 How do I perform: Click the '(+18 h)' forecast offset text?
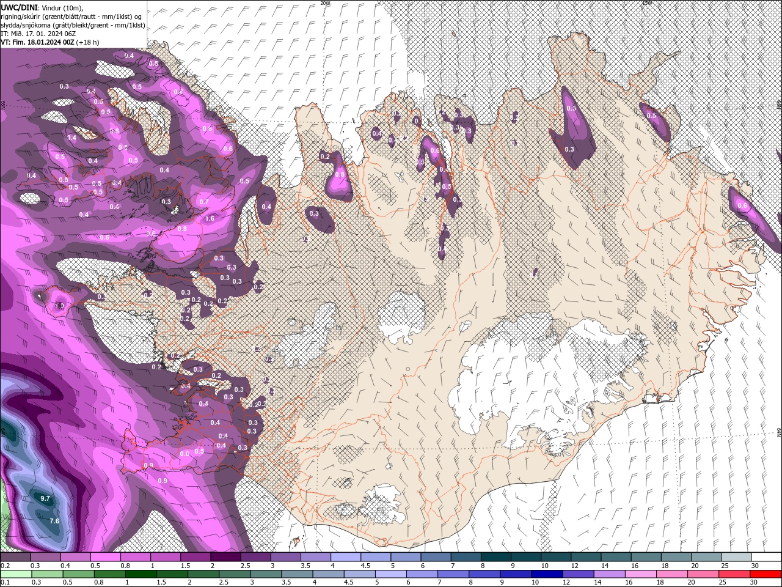(87, 42)
